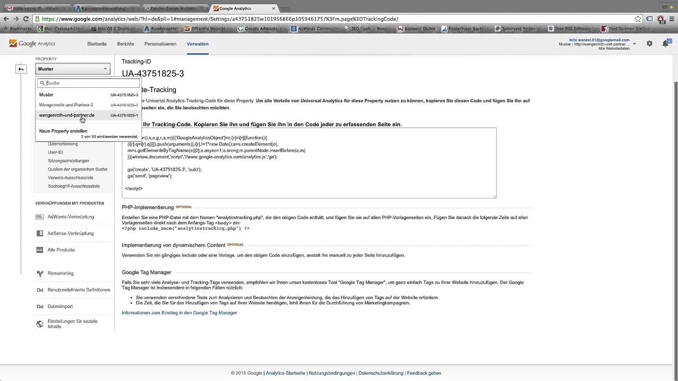Click the Alle Produkte icon
678x381 pixels.
pos(40,250)
